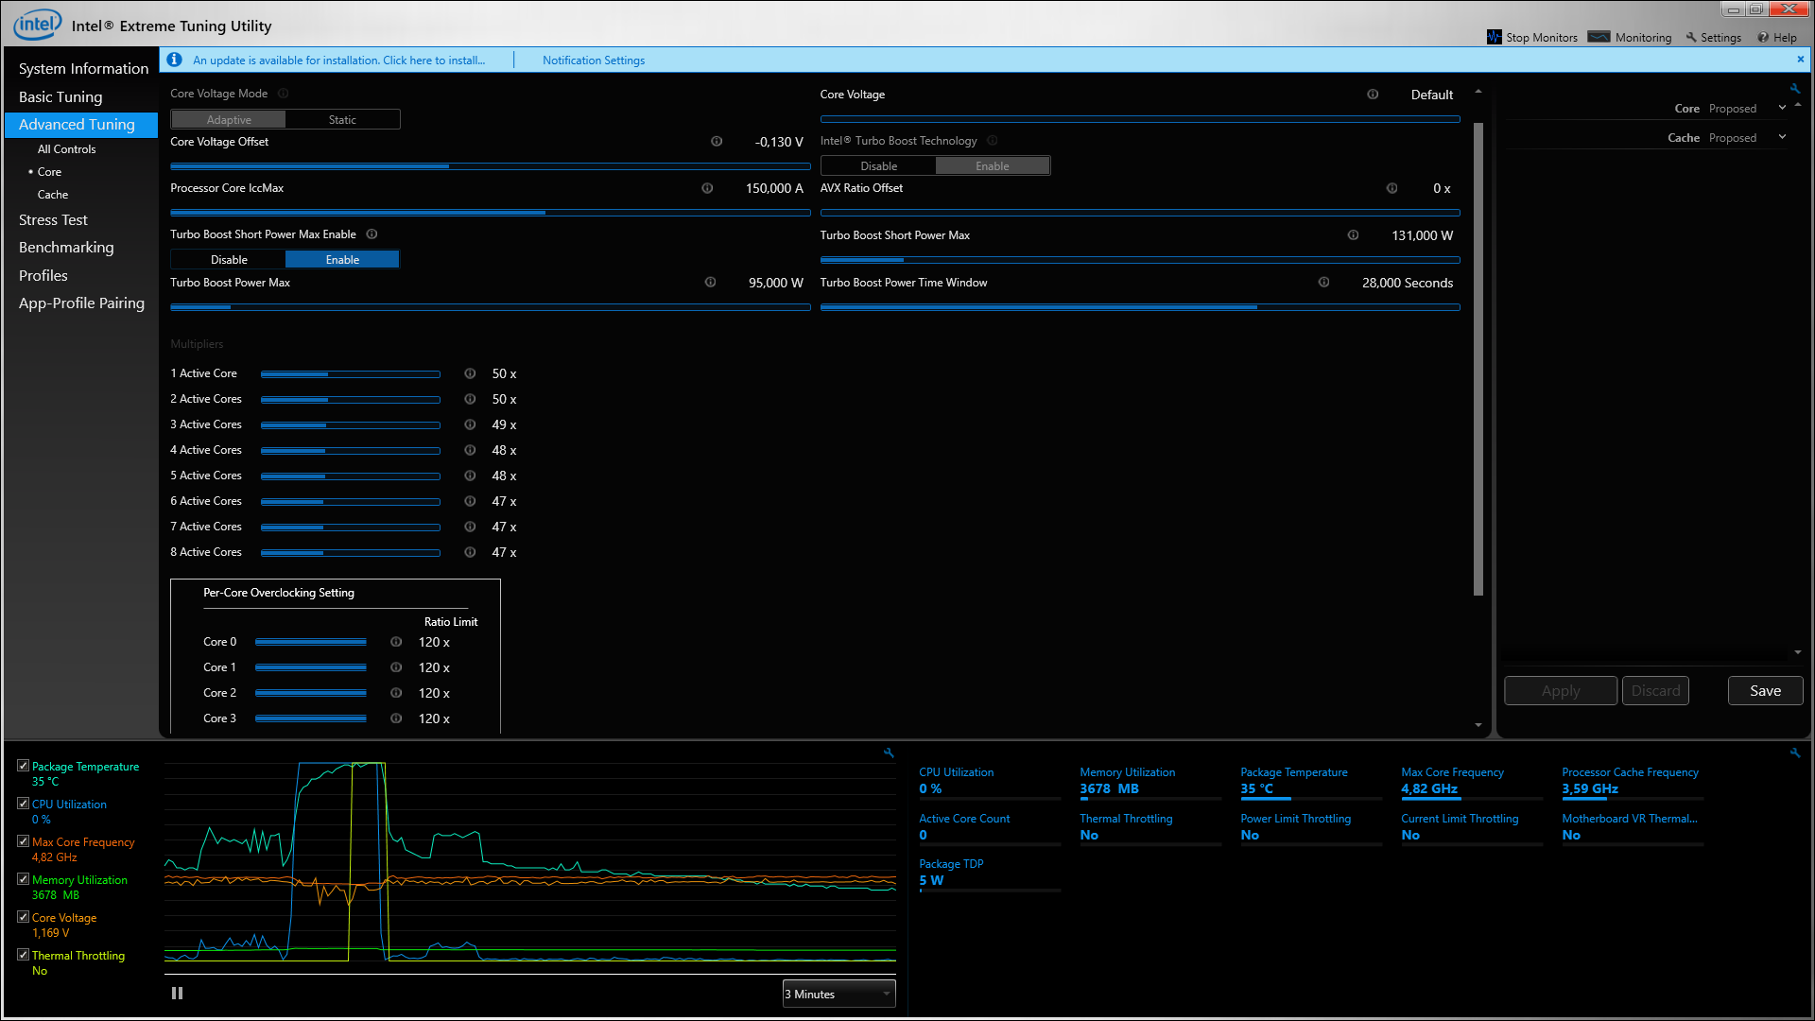
Task: Expand the Core Proposed section
Action: (1782, 108)
